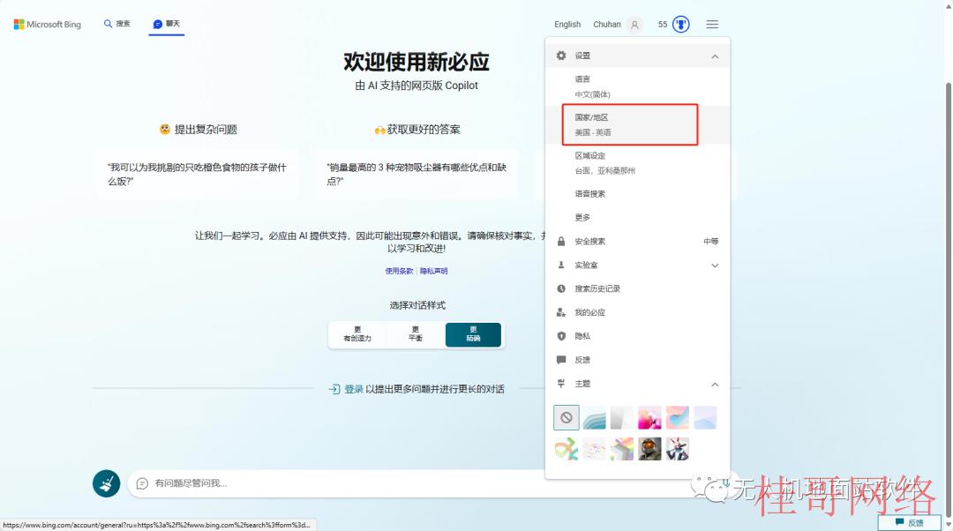Open 反馈 via the speech bubble icon
The image size is (953, 531).
(x=561, y=360)
